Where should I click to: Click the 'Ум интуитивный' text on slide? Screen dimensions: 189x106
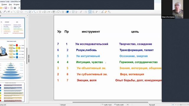pyautogui.click(x=88, y=56)
